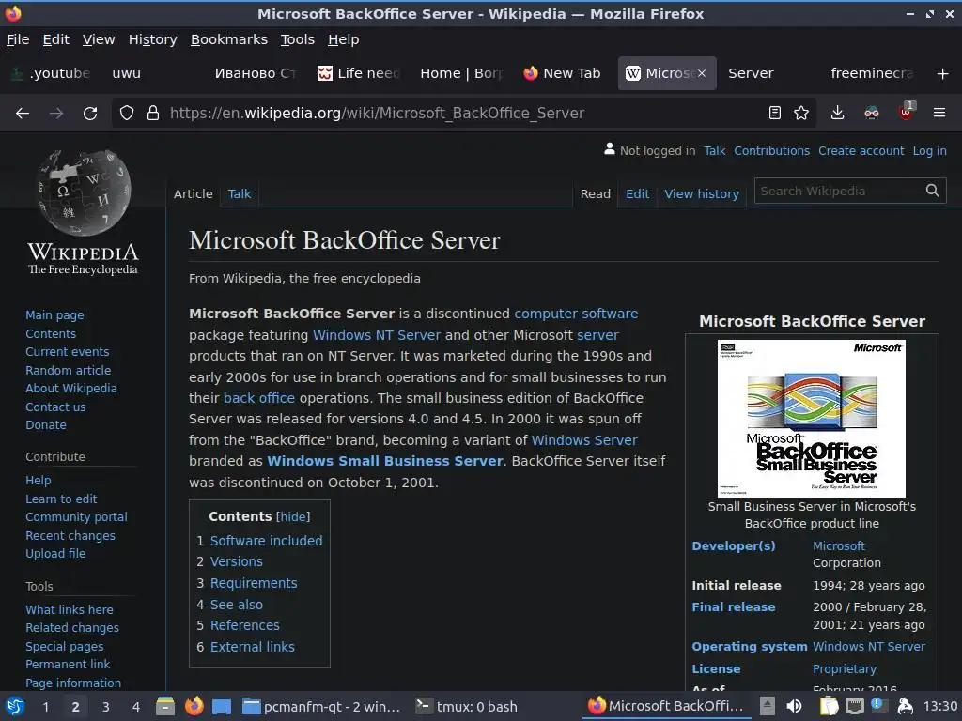This screenshot has width=962, height=721.
Task: Open the Firefox hamburger menu
Action: click(939, 113)
